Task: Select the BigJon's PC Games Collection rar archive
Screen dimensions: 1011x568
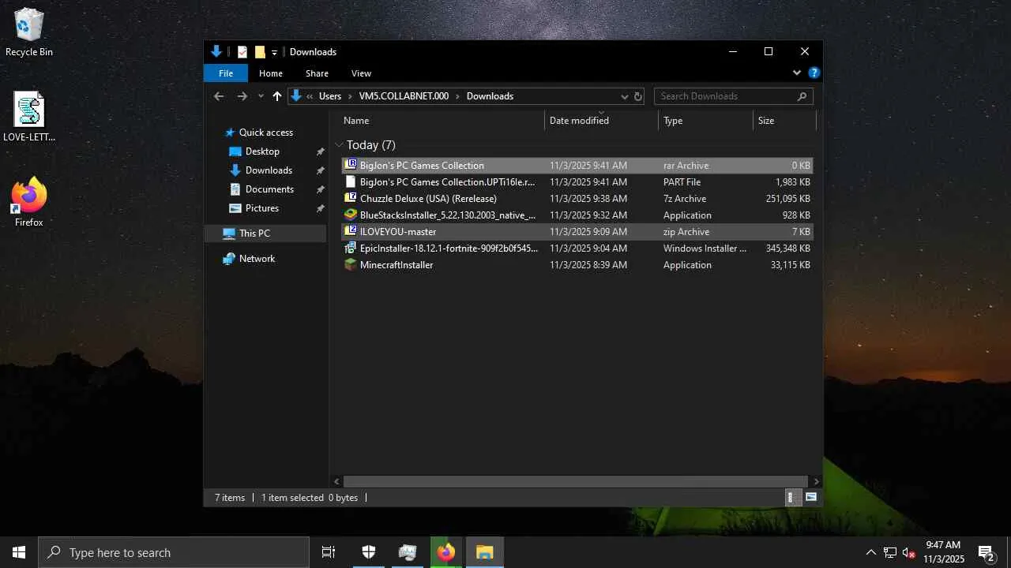Action: (x=577, y=166)
